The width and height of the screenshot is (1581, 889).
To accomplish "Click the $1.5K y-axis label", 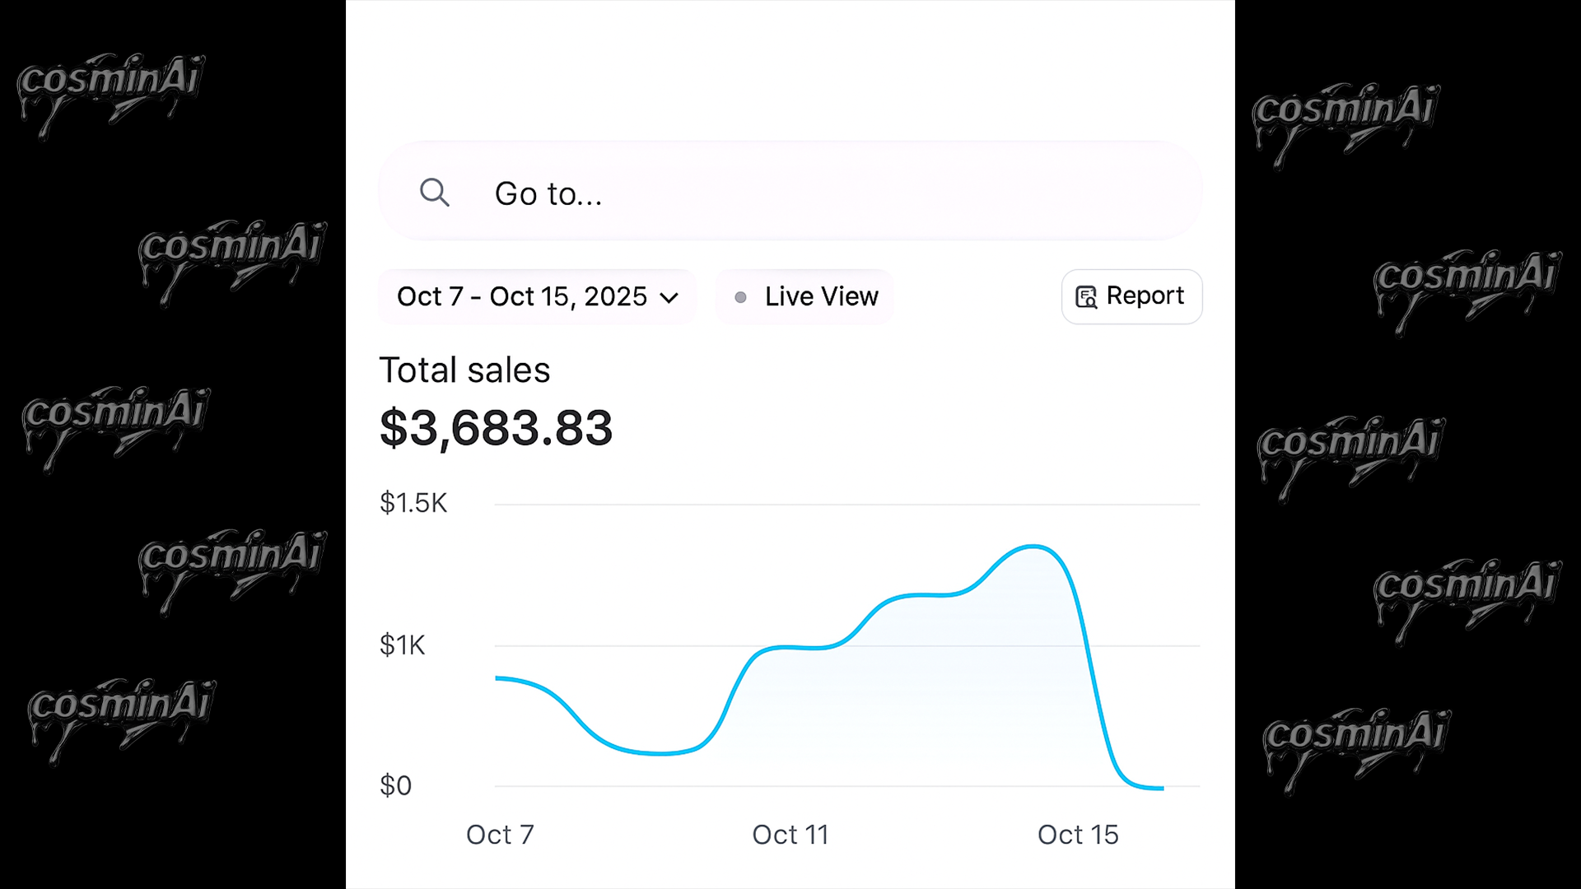I will (x=413, y=503).
